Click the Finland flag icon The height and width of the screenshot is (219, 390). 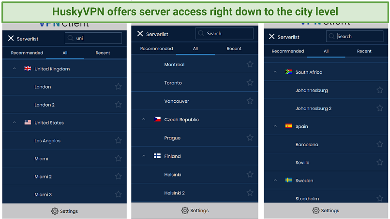pyautogui.click(x=157, y=156)
